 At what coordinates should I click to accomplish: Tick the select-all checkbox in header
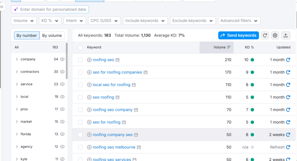pyautogui.click(x=80, y=47)
